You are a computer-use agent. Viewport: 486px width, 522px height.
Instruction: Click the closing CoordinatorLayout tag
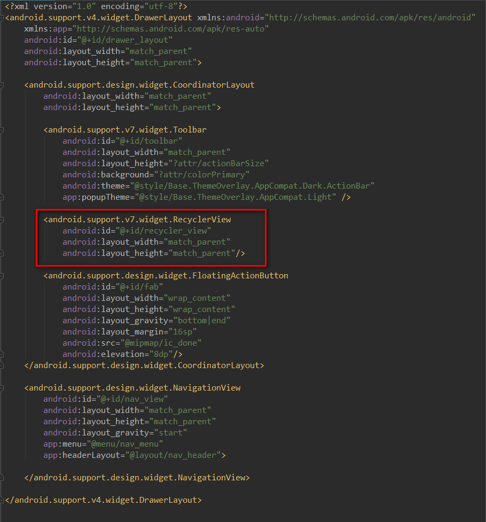point(144,365)
